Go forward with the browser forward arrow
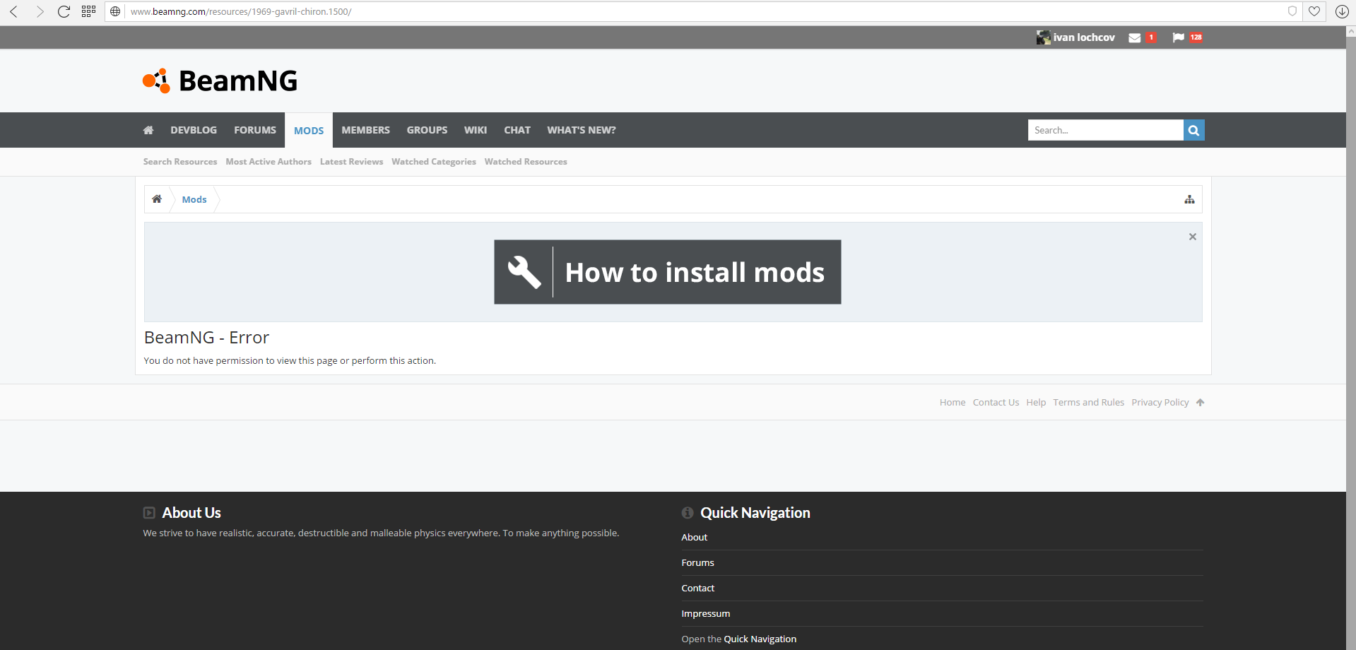The image size is (1356, 650). (40, 11)
